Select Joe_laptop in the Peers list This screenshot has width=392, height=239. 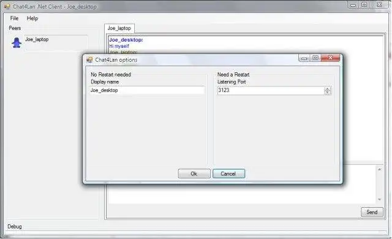tap(56, 43)
